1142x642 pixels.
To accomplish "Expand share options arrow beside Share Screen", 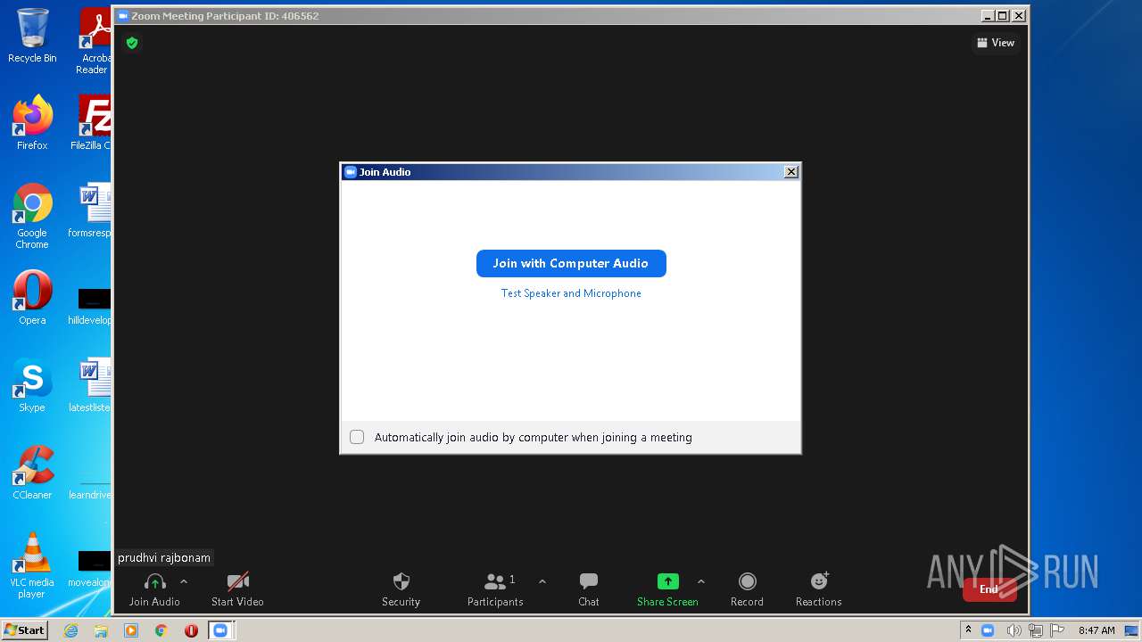I will click(x=701, y=581).
